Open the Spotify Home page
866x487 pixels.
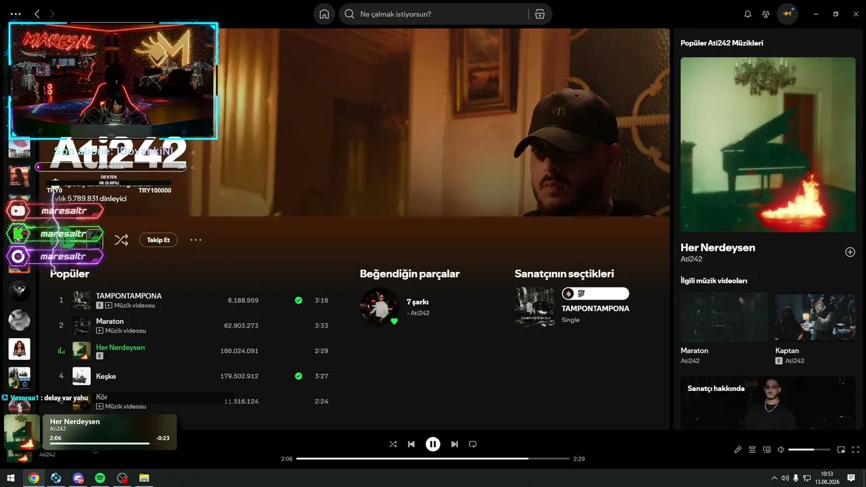[x=324, y=14]
